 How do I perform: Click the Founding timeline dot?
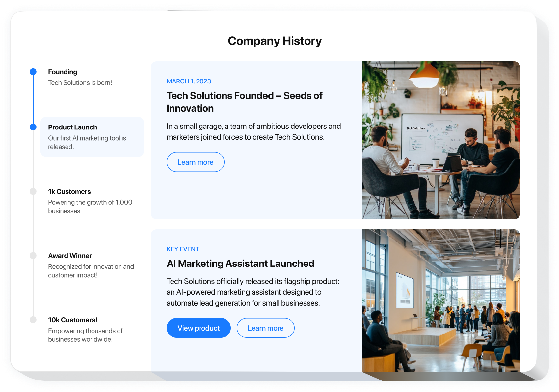tap(33, 72)
